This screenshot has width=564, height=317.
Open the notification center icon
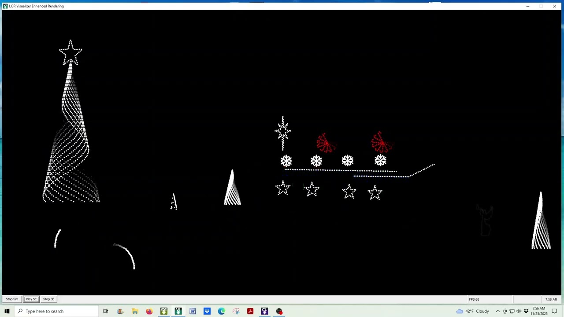pyautogui.click(x=554, y=311)
